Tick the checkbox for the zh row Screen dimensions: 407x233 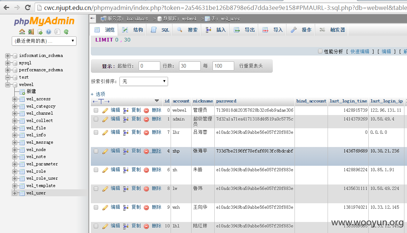96,170
